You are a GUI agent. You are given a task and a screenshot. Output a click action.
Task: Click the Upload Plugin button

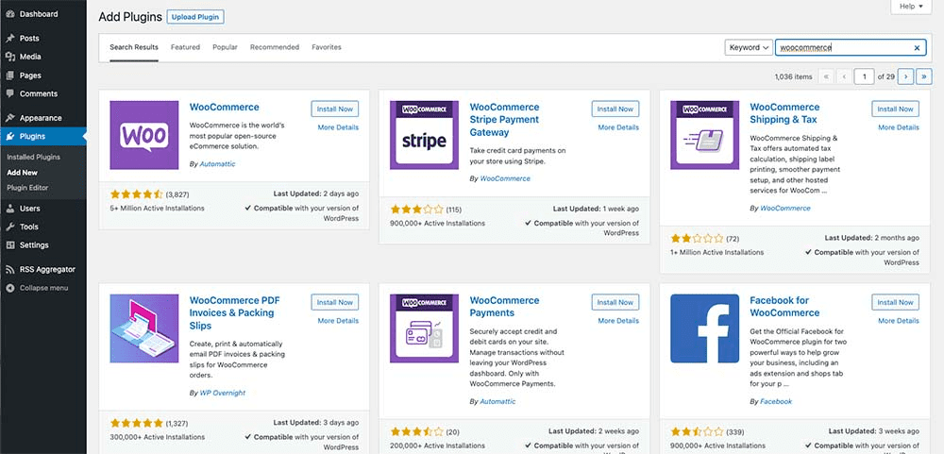click(195, 17)
